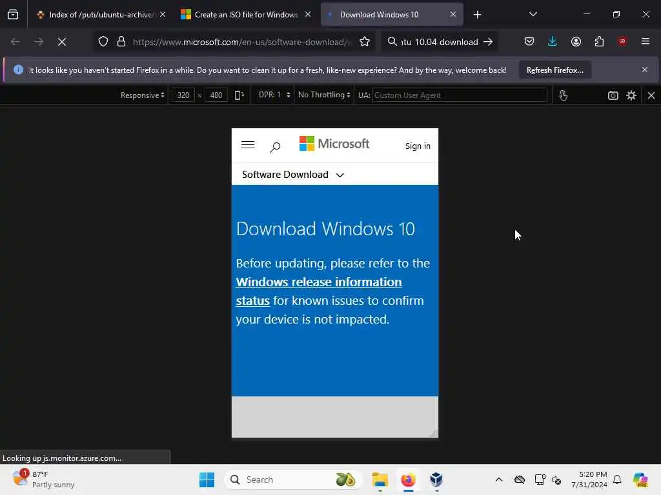Dismiss the Firefox refresh notification bar
This screenshot has width=661, height=495.
tap(645, 70)
